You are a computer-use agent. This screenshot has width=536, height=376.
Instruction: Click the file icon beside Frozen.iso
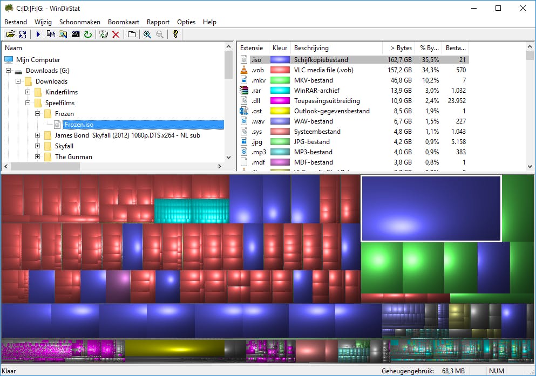click(57, 125)
